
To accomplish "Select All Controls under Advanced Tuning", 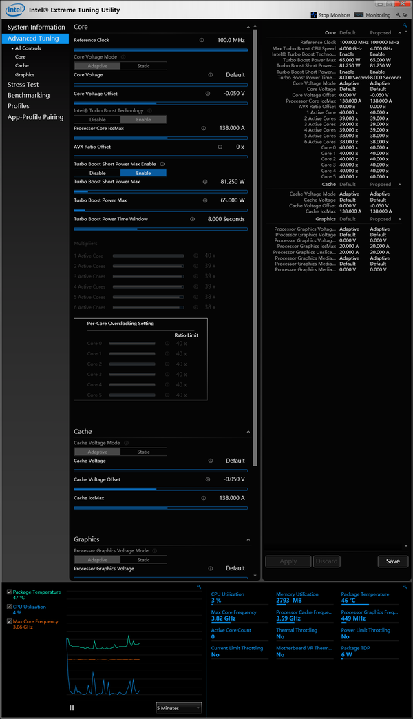I will tap(28, 48).
